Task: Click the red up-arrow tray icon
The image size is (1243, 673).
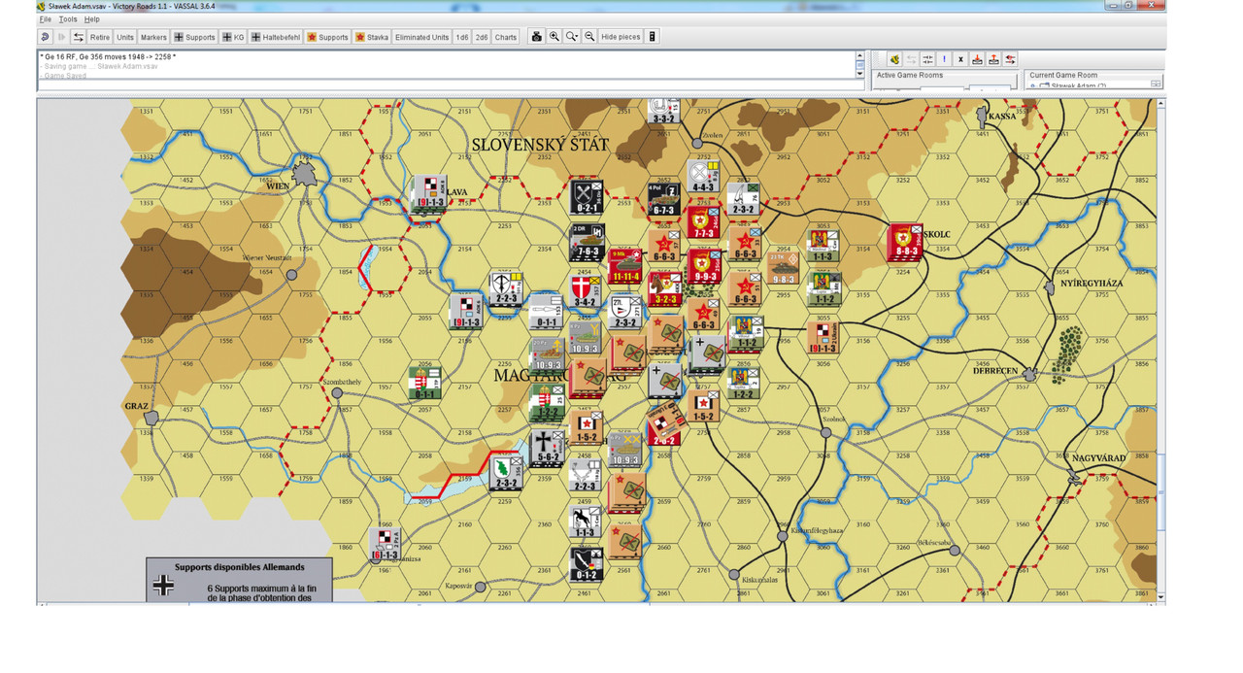Action: pos(994,59)
